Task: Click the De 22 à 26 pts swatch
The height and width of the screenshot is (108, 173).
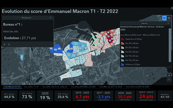Action: 123,52
